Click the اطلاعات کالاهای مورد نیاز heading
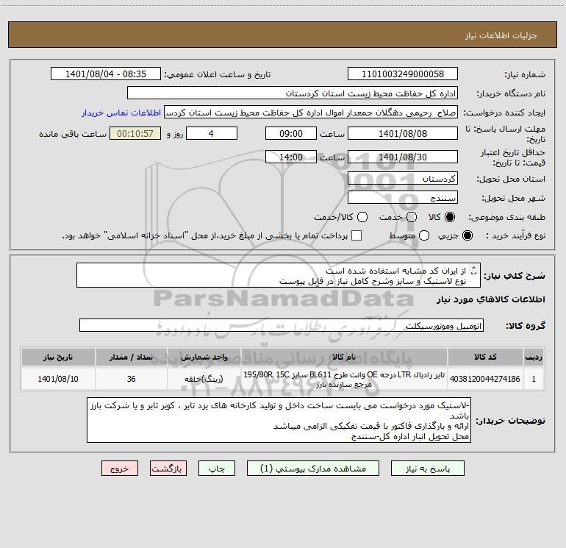Image resolution: width=566 pixels, height=548 pixels. click(490, 299)
